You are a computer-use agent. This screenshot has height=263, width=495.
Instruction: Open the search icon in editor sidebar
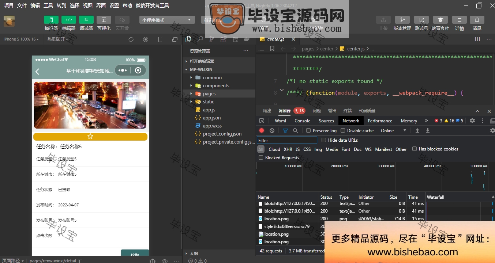pos(200,39)
